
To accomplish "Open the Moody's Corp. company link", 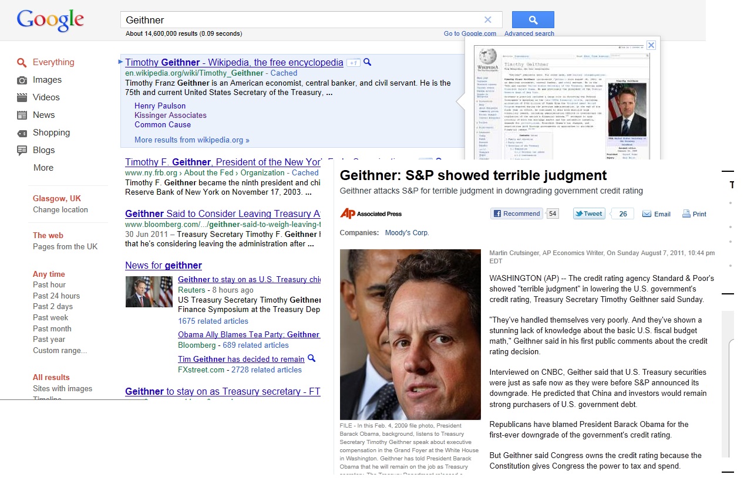I will 407,233.
